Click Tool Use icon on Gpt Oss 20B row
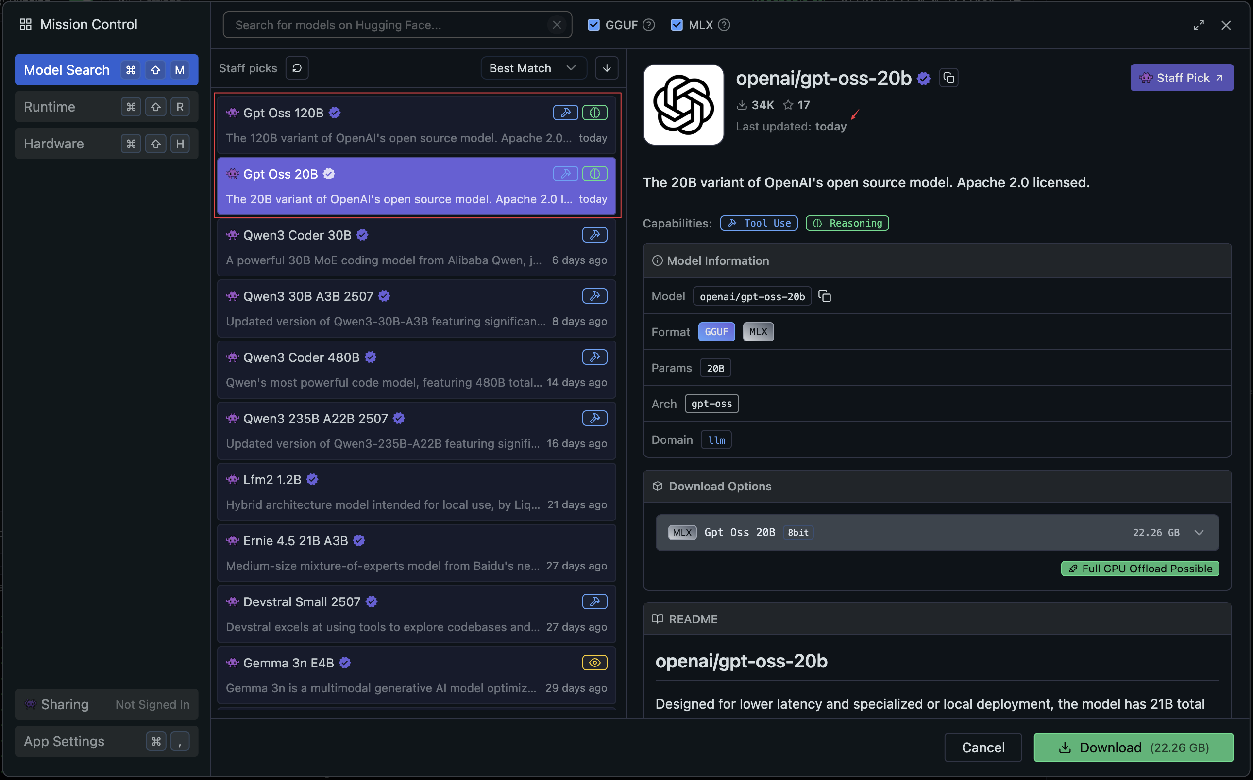This screenshot has height=780, width=1253. tap(565, 174)
